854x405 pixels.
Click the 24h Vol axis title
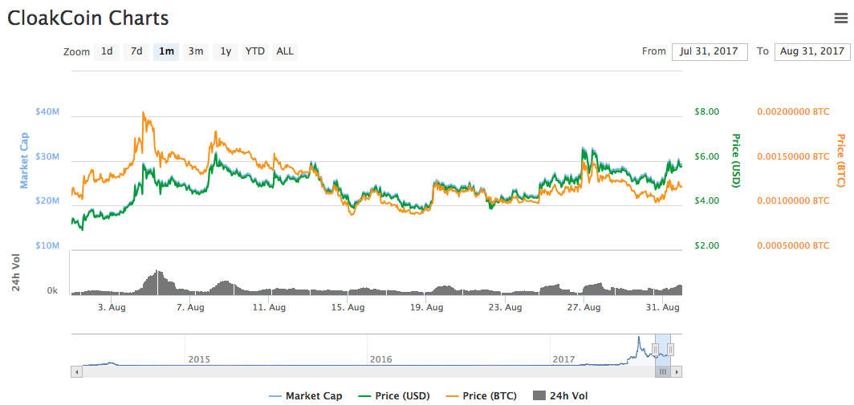point(16,273)
